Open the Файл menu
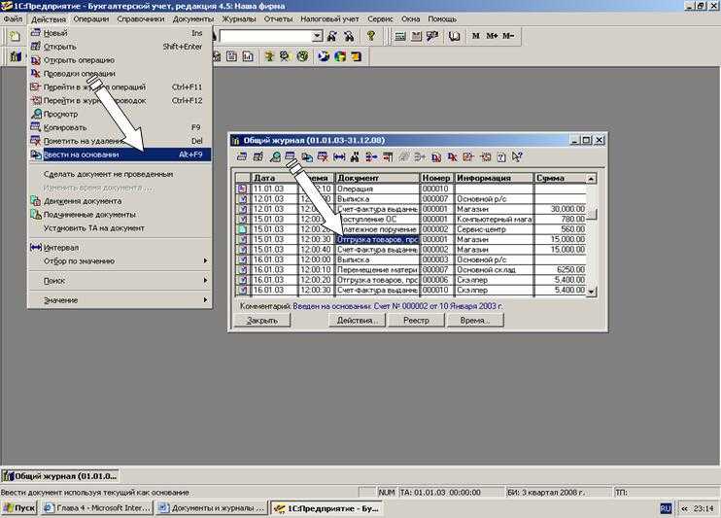721x518 pixels. pyautogui.click(x=13, y=18)
